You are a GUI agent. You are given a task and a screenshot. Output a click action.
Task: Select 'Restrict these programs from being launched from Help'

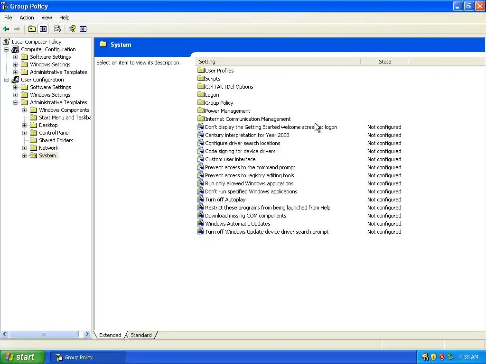[x=268, y=208]
